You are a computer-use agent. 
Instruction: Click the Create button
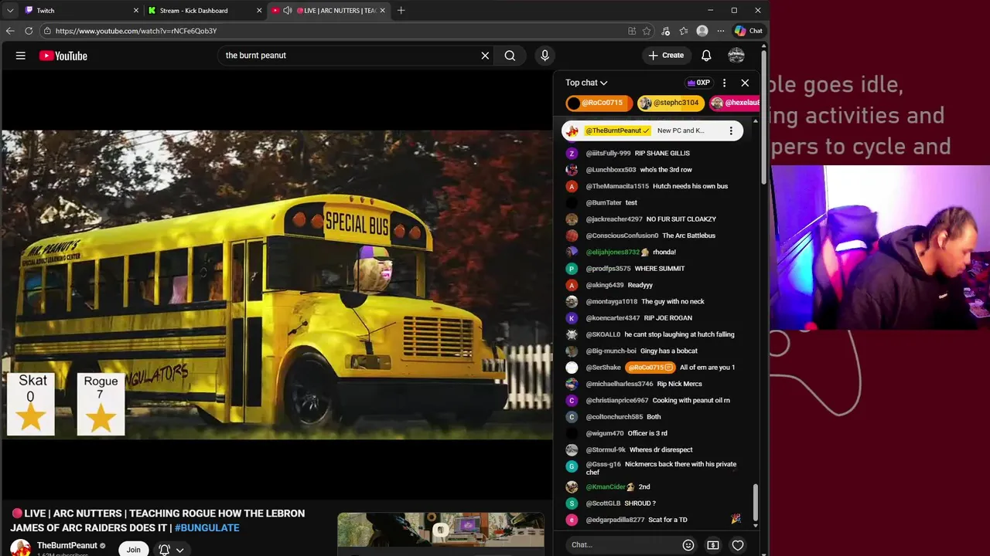tap(666, 56)
